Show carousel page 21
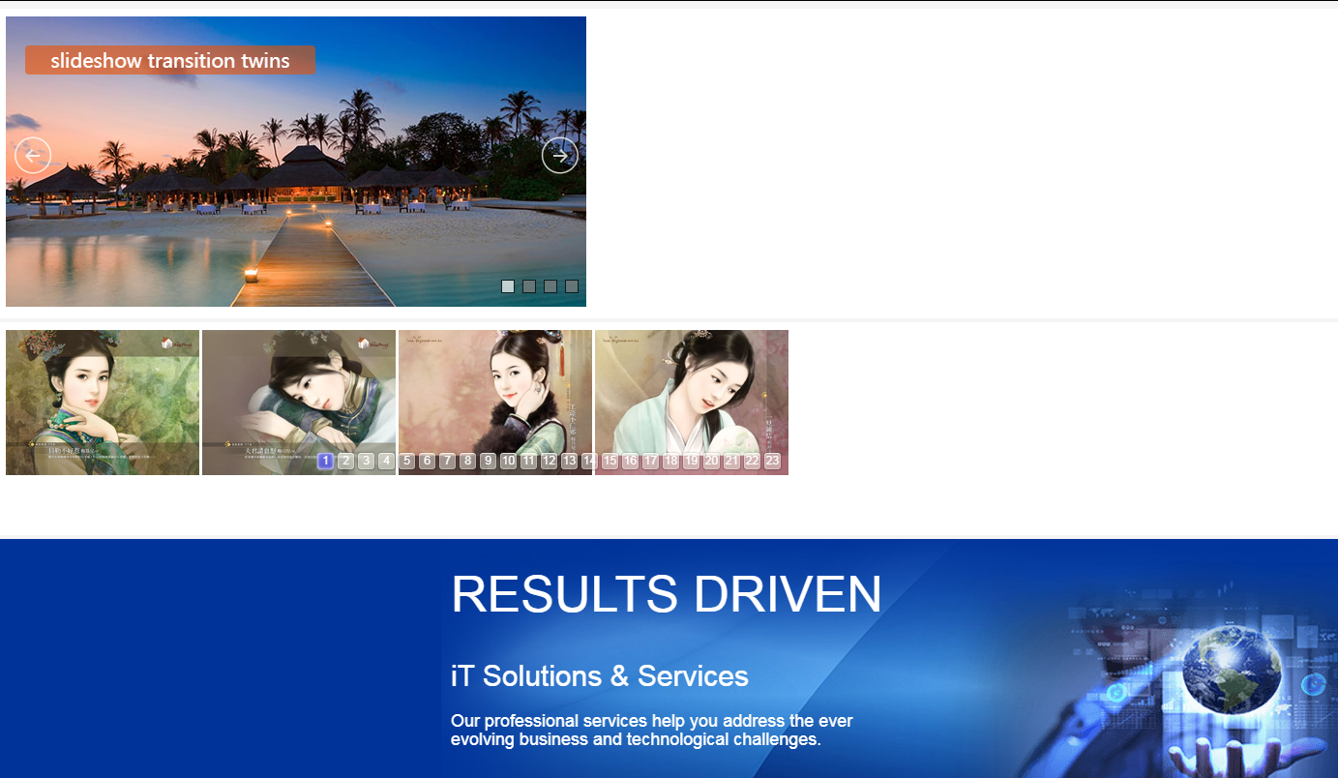Viewport: 1338px width, 778px height. click(x=732, y=461)
